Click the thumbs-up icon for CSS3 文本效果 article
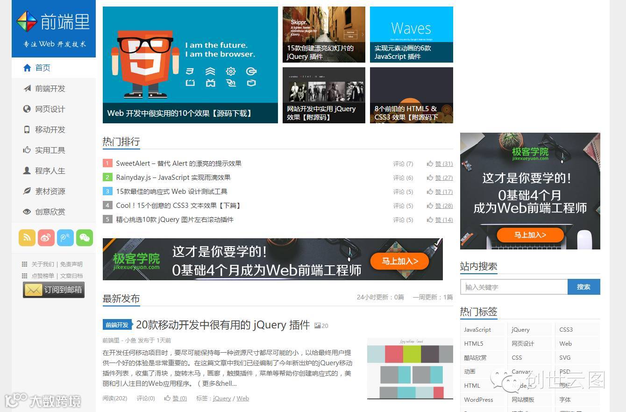The image size is (626, 412). pos(430,206)
